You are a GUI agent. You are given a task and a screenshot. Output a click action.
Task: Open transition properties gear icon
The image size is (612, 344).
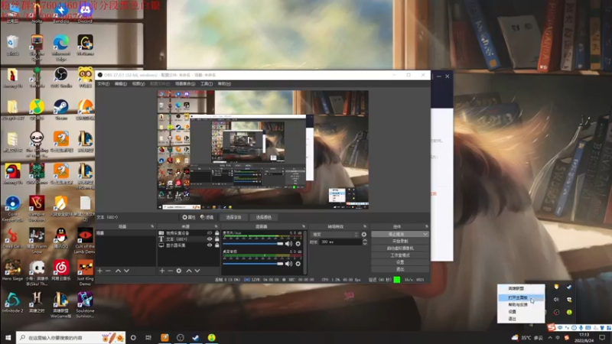coord(364,235)
